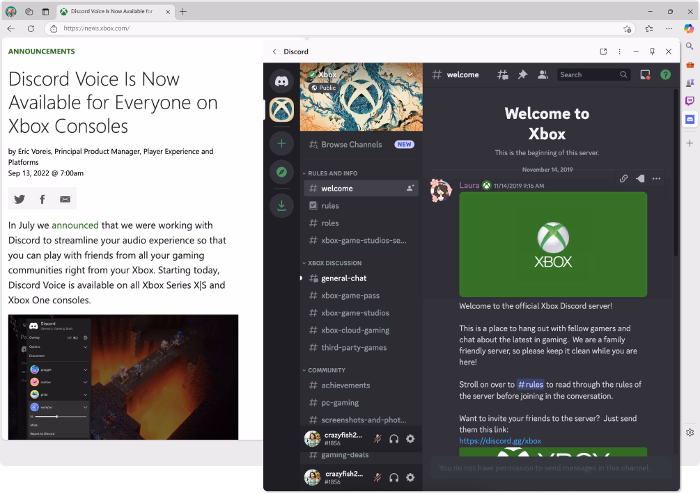Open Discord home direct messages

(281, 81)
